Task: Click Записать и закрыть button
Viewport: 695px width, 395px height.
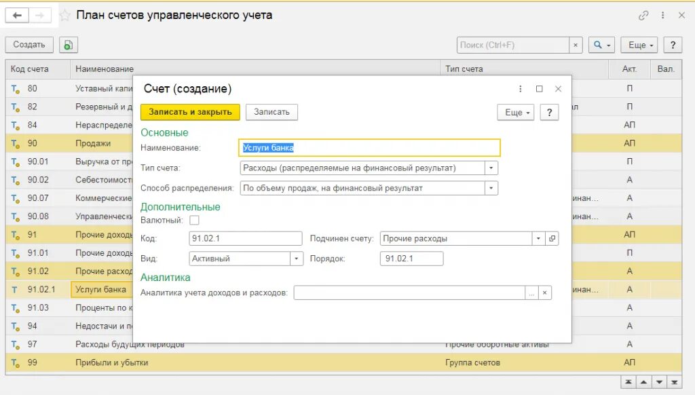Action: point(190,112)
